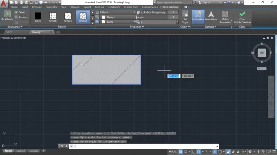
Task: Expand the Properties panel
Action: tap(137, 27)
